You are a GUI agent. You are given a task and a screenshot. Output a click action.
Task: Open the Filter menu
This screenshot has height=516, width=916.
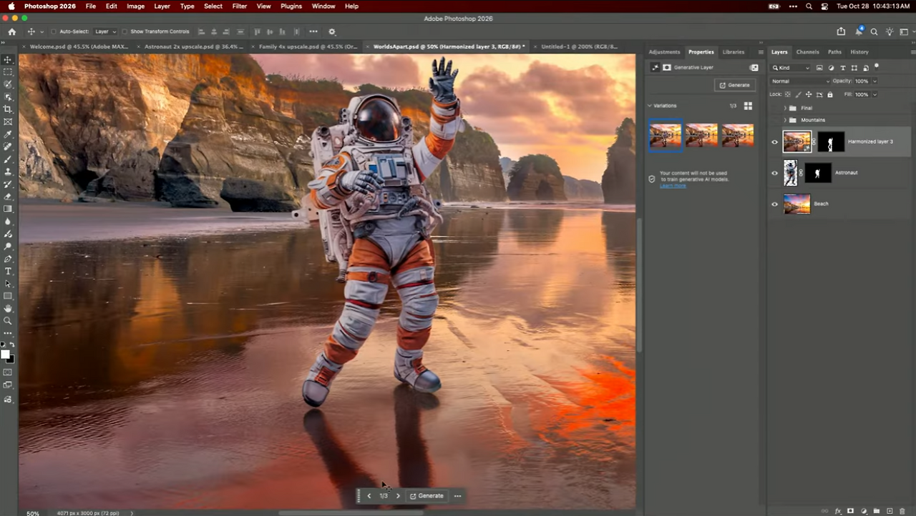[x=239, y=6]
